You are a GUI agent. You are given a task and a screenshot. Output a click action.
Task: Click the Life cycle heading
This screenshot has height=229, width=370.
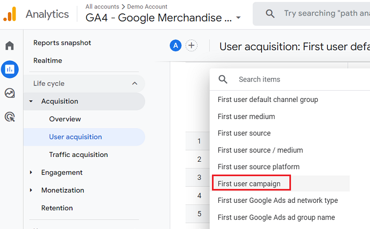pos(49,83)
